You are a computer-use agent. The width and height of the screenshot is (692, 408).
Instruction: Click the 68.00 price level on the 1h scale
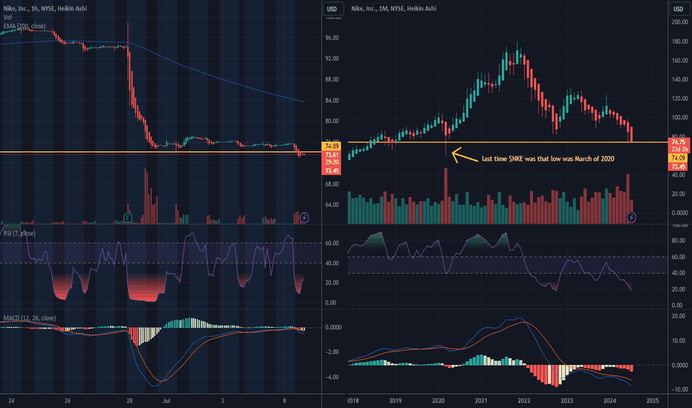(332, 184)
